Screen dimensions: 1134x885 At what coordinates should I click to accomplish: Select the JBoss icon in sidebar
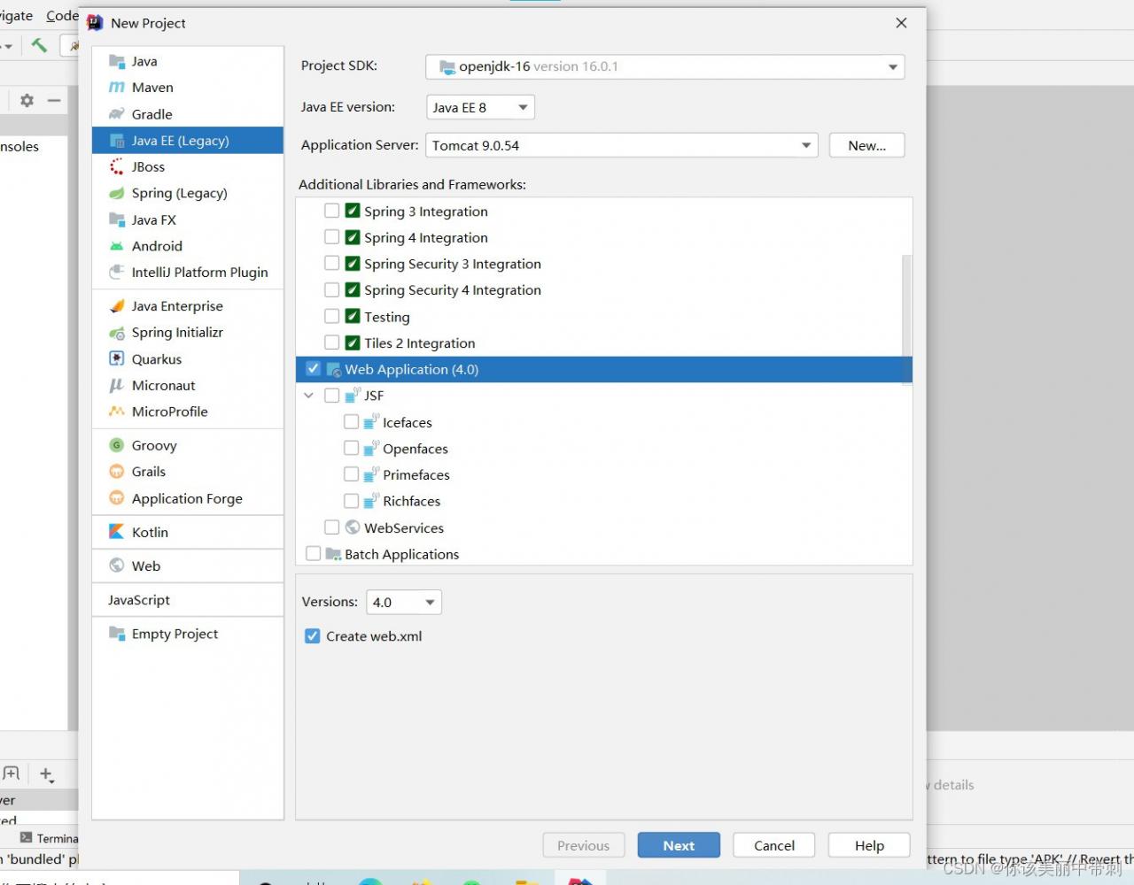[x=116, y=166]
